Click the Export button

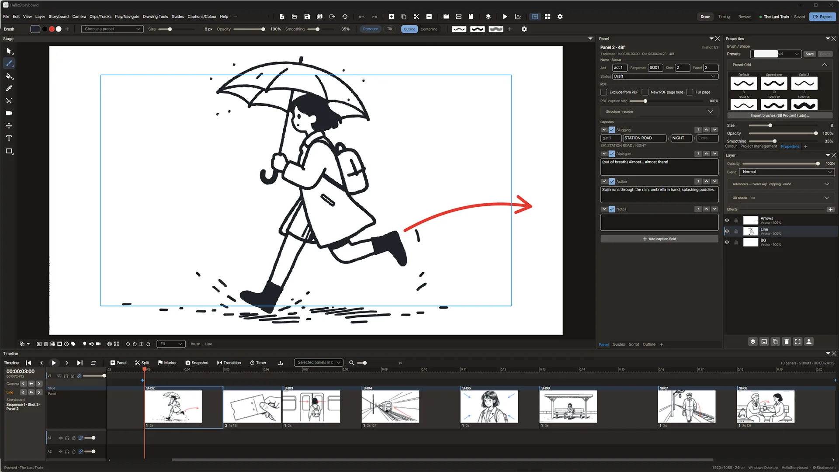[822, 17]
